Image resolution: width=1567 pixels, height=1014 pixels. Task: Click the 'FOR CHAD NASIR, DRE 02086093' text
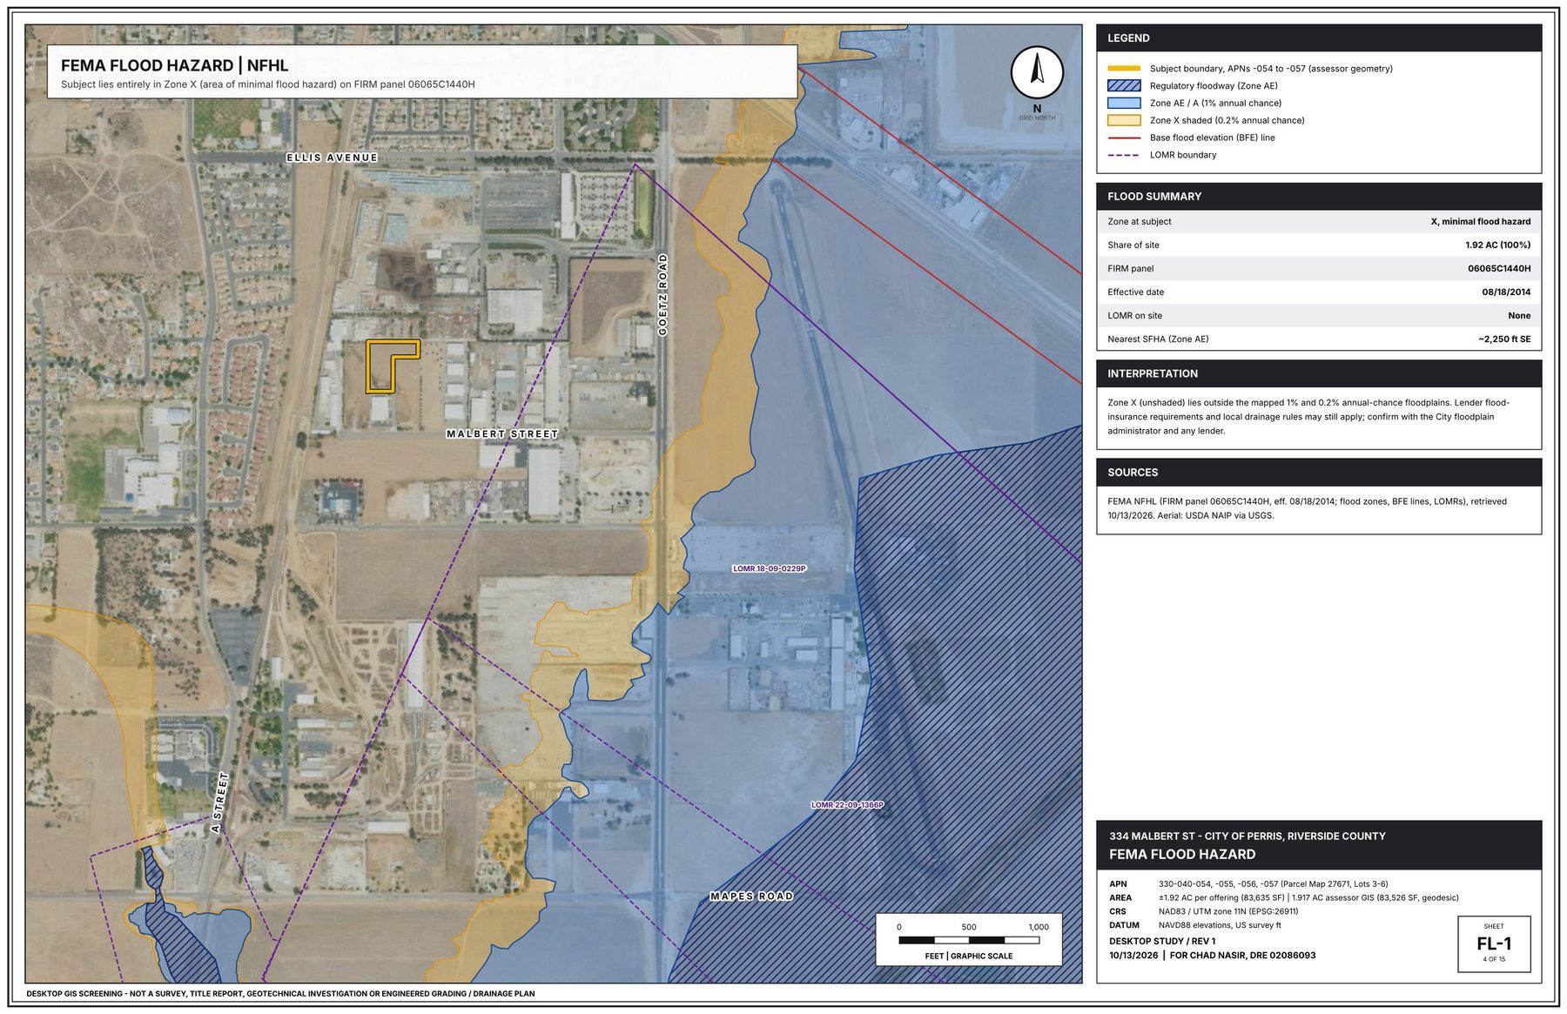click(1242, 956)
